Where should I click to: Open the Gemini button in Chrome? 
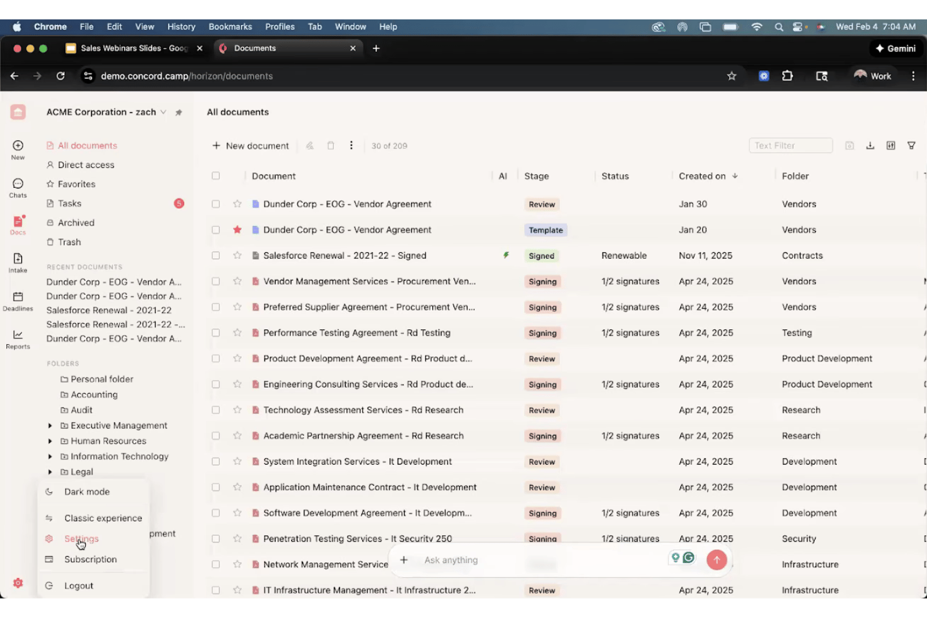click(896, 48)
